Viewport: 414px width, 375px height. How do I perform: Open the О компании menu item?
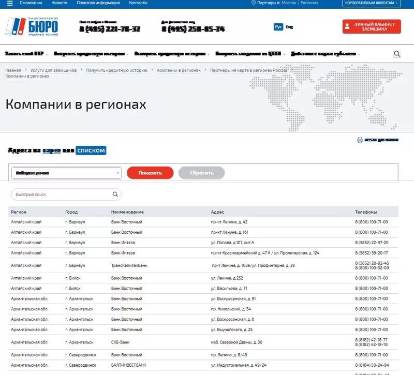[x=31, y=3]
